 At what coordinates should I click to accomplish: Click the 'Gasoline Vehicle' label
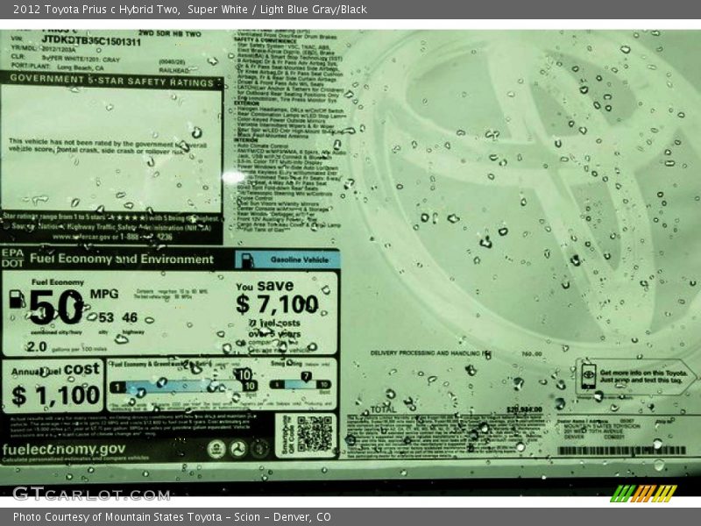pyautogui.click(x=300, y=259)
